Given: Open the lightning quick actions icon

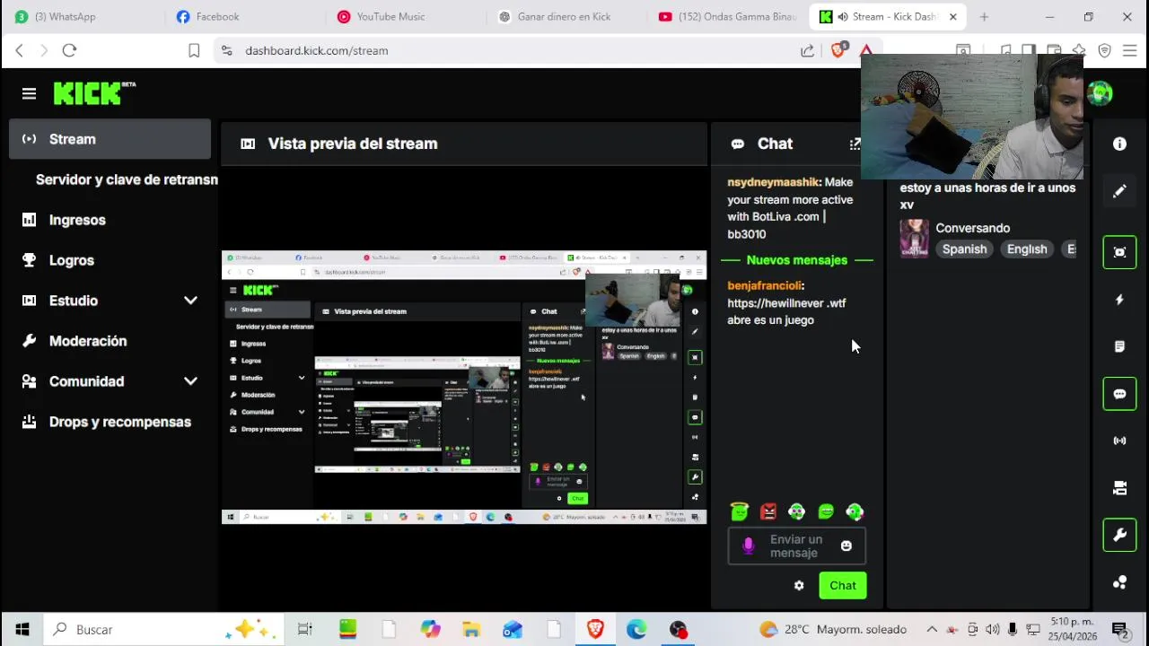Looking at the screenshot, I should click(x=1119, y=300).
